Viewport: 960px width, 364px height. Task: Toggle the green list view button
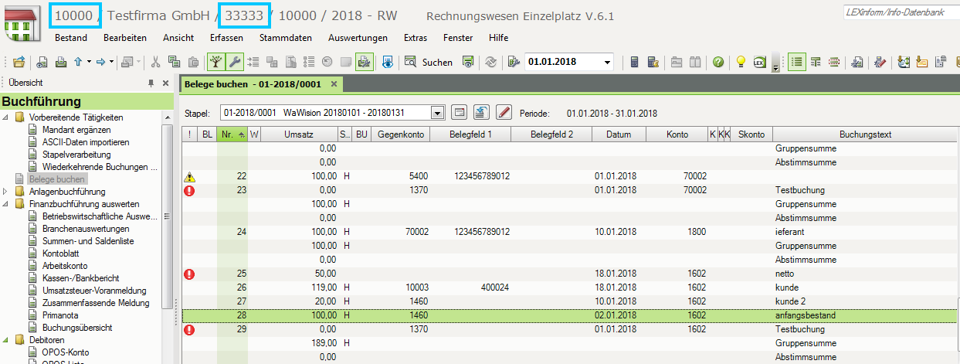(796, 63)
